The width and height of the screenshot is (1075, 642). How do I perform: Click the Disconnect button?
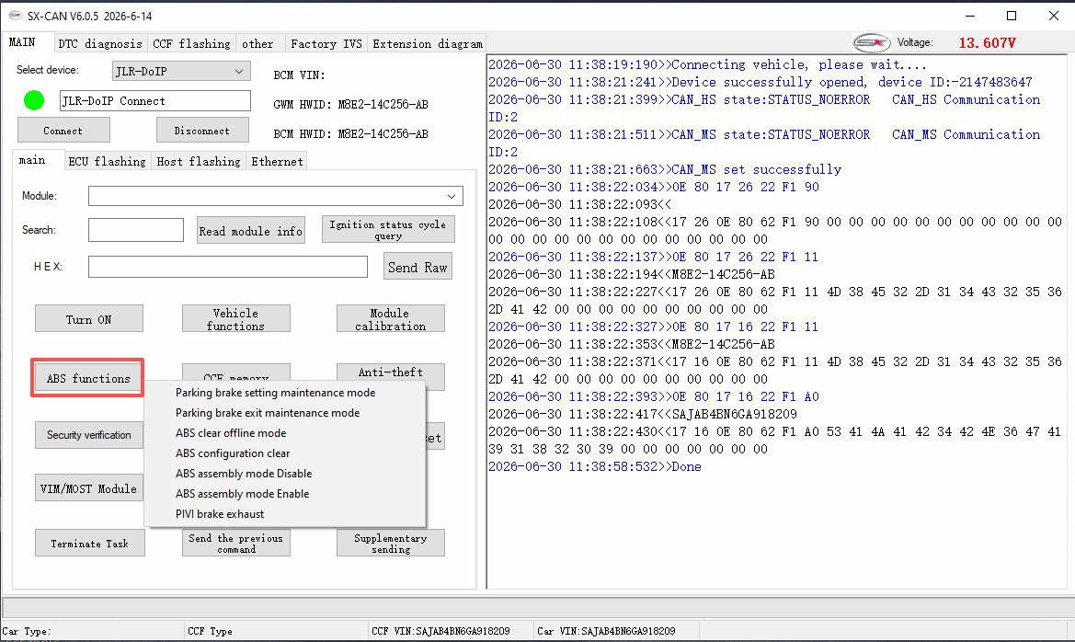click(x=201, y=131)
